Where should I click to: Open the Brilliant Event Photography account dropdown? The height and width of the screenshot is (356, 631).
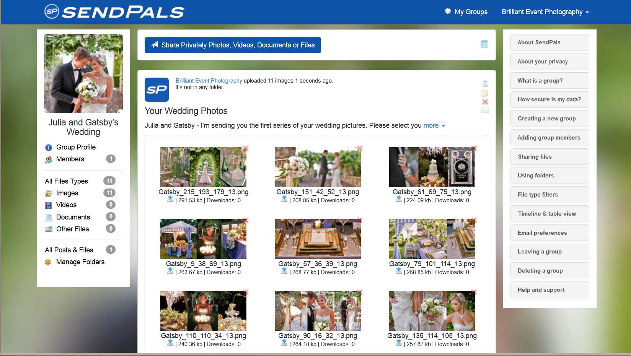[545, 12]
